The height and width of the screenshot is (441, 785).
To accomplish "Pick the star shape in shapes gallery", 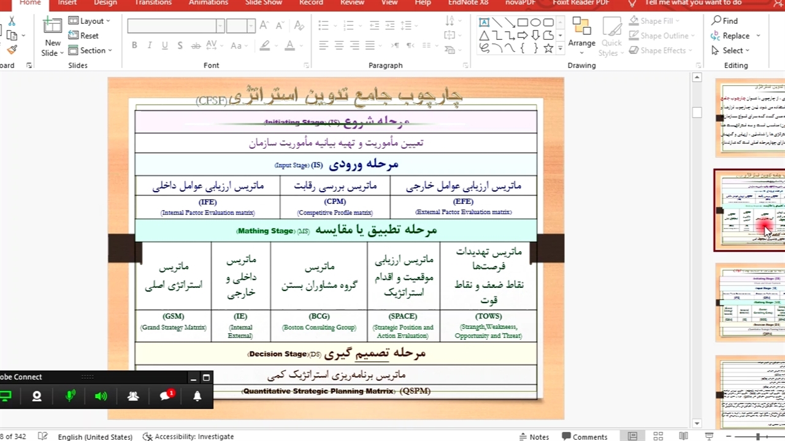I will pos(548,48).
